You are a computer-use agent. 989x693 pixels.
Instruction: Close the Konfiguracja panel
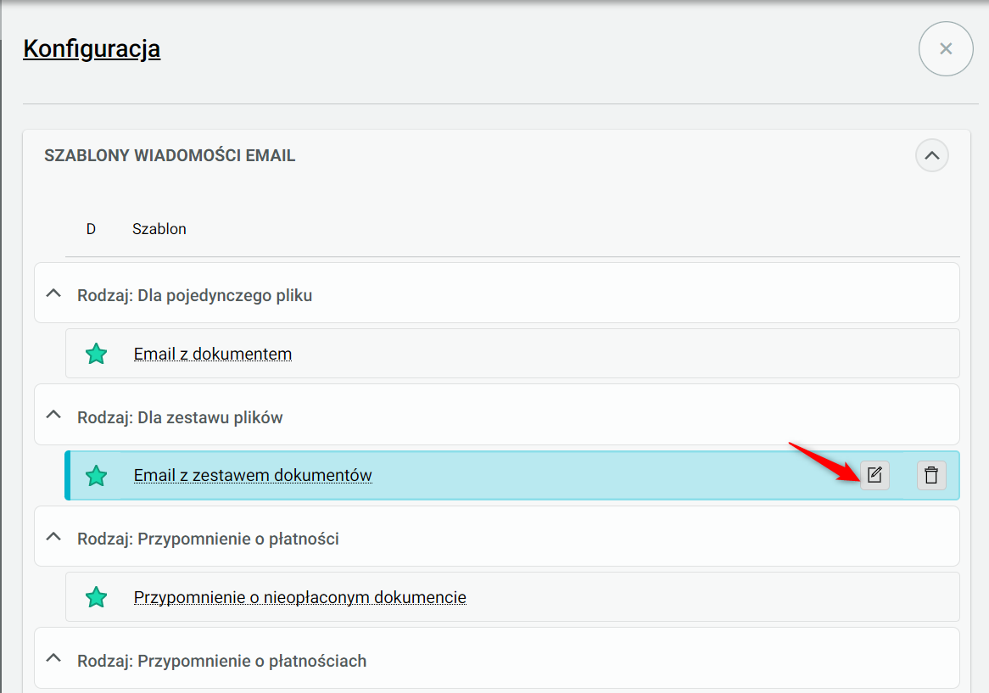(946, 49)
